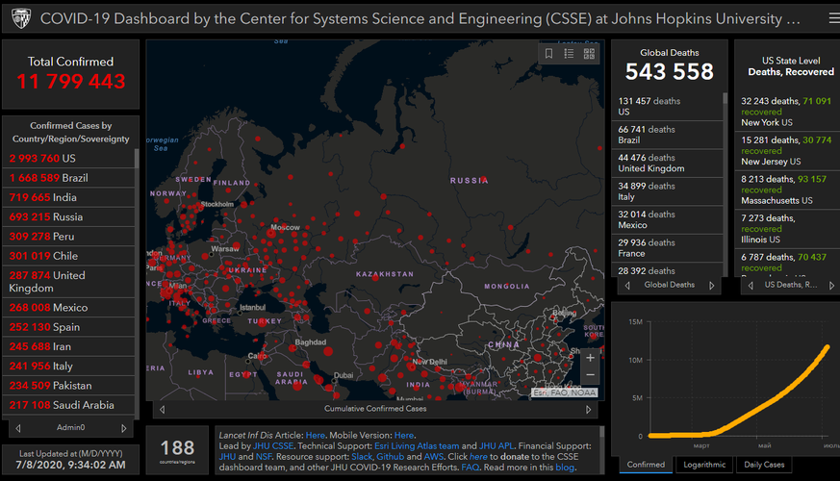Open the Daily Cases chart tab
This screenshot has width=840, height=481.
pos(764,465)
